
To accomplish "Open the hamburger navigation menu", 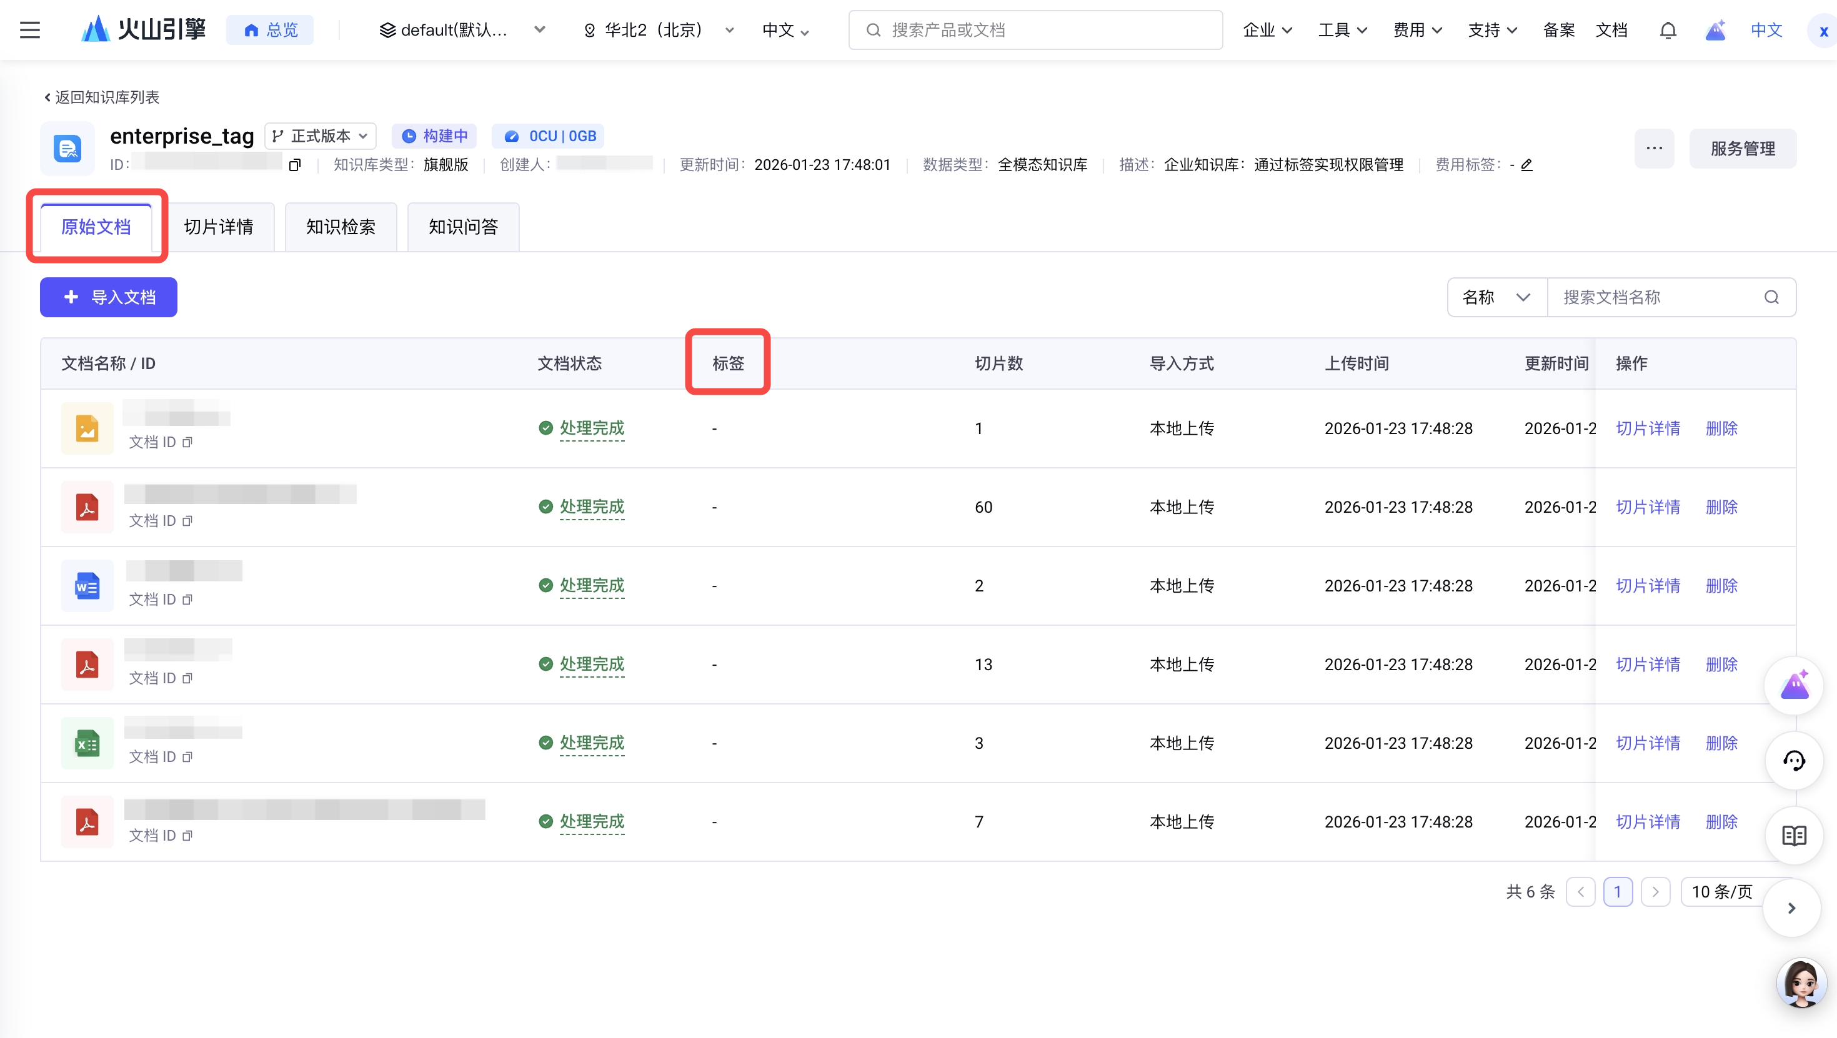I will point(30,30).
